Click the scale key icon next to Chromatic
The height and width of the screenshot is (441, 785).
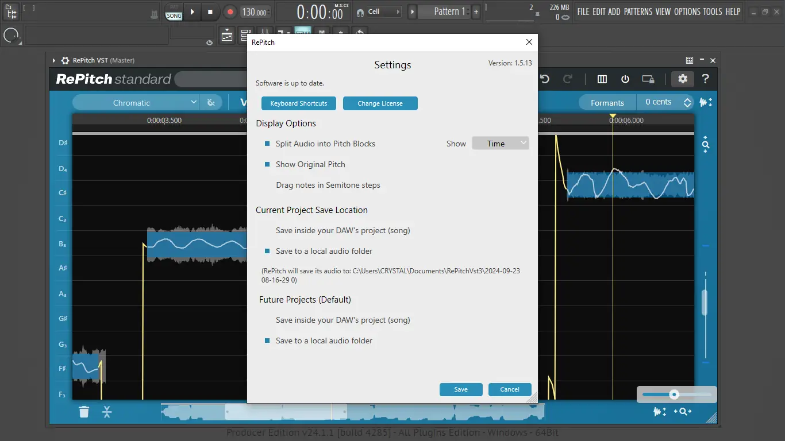point(211,103)
